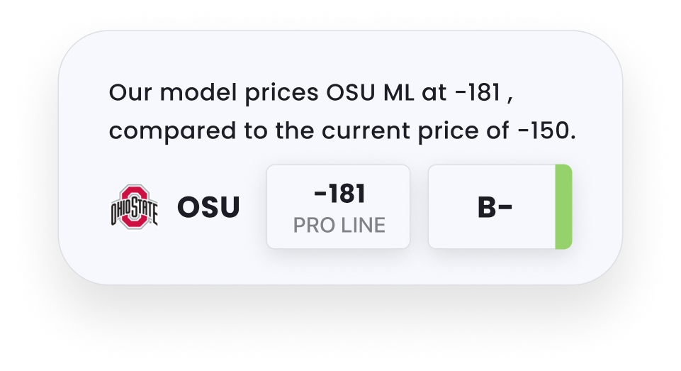This screenshot has height=371, width=681.
Task: Click the Ohio State logo
Action: pyautogui.click(x=134, y=206)
